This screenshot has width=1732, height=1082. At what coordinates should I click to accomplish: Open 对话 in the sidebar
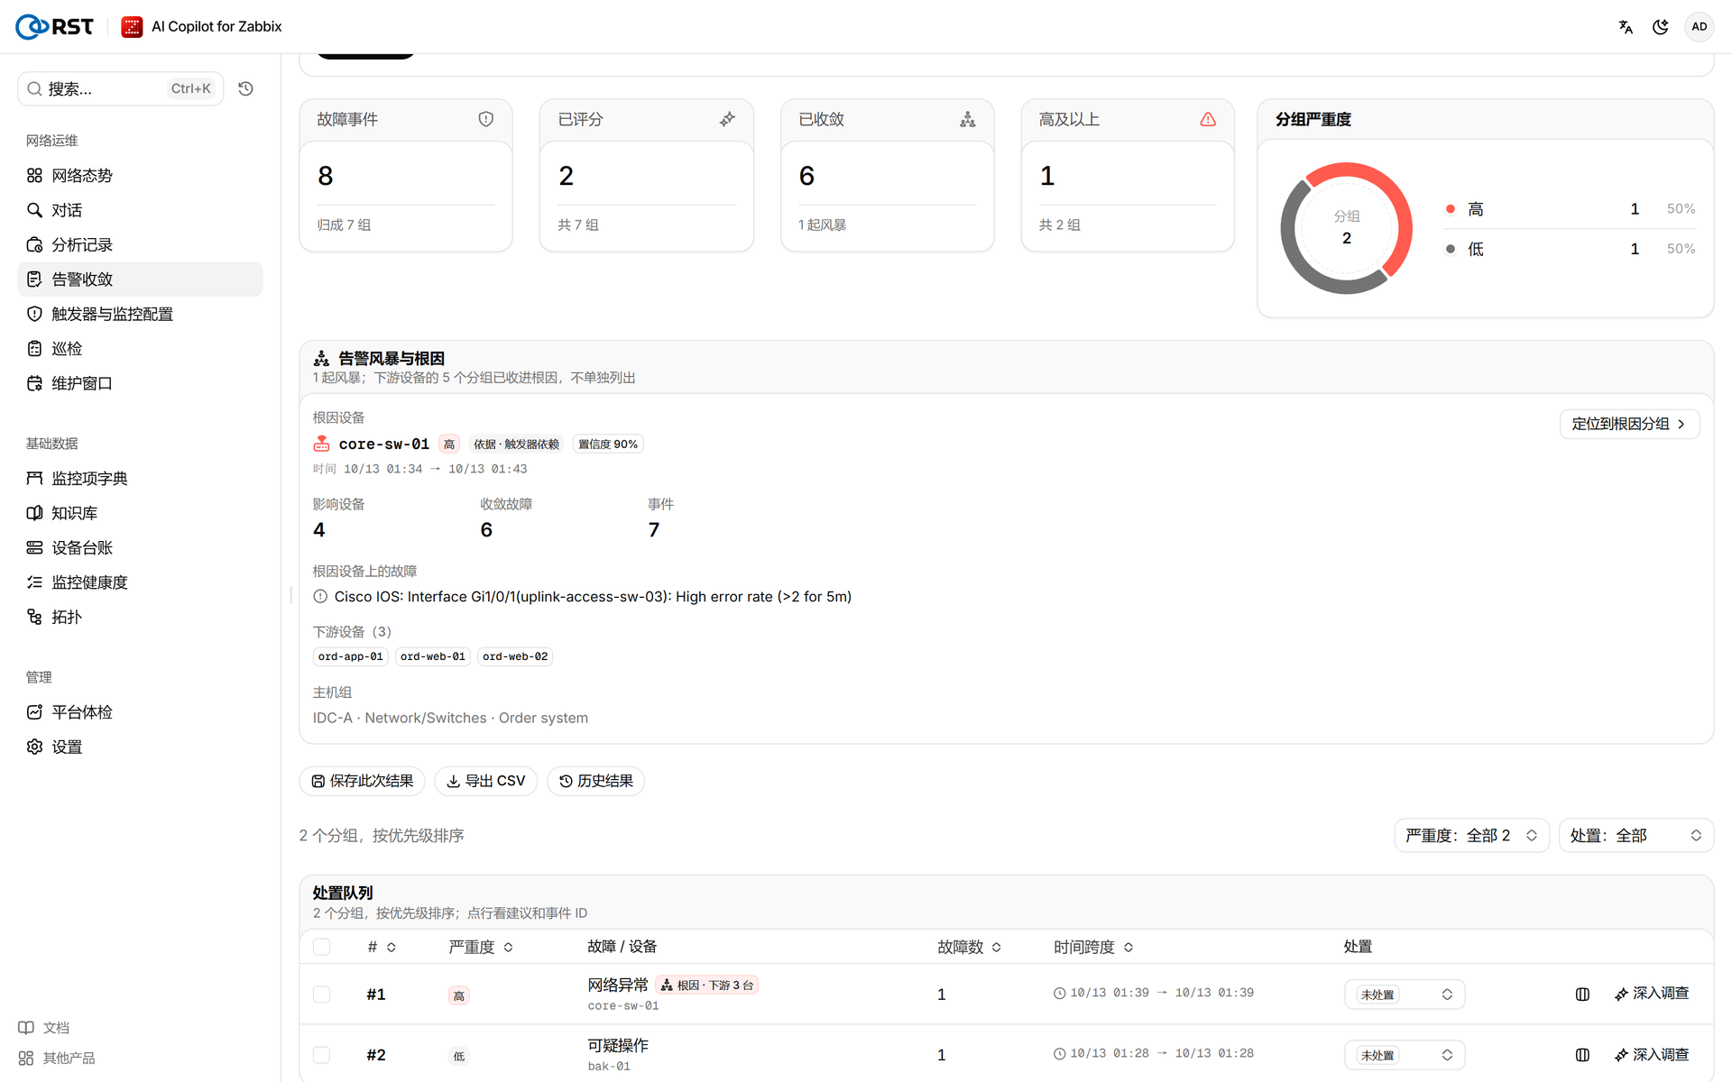[x=140, y=210]
